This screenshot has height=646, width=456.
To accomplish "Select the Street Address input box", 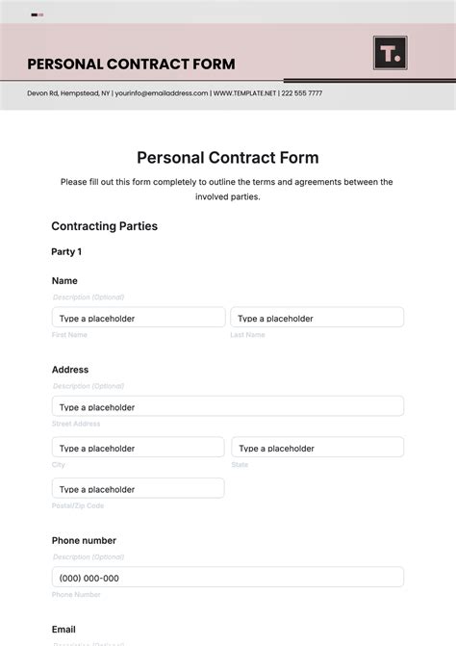I will coord(228,406).
